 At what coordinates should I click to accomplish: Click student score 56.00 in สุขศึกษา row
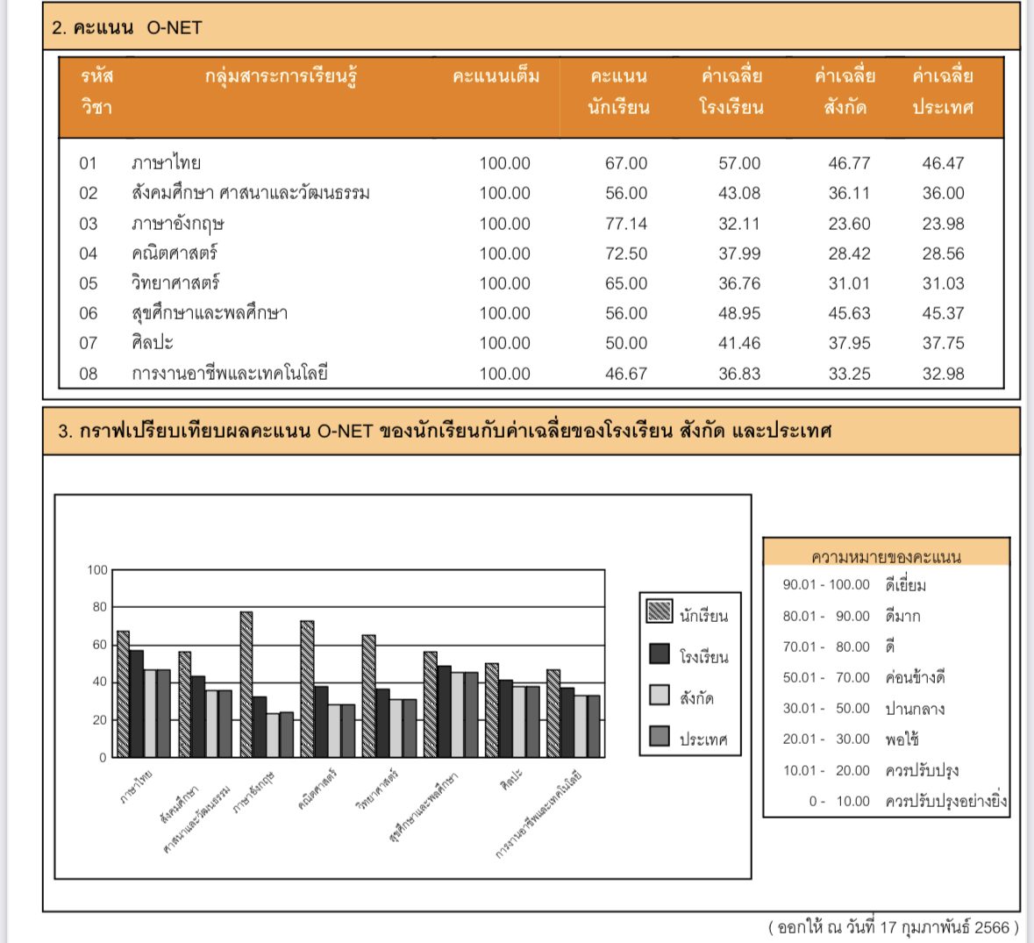pyautogui.click(x=626, y=313)
